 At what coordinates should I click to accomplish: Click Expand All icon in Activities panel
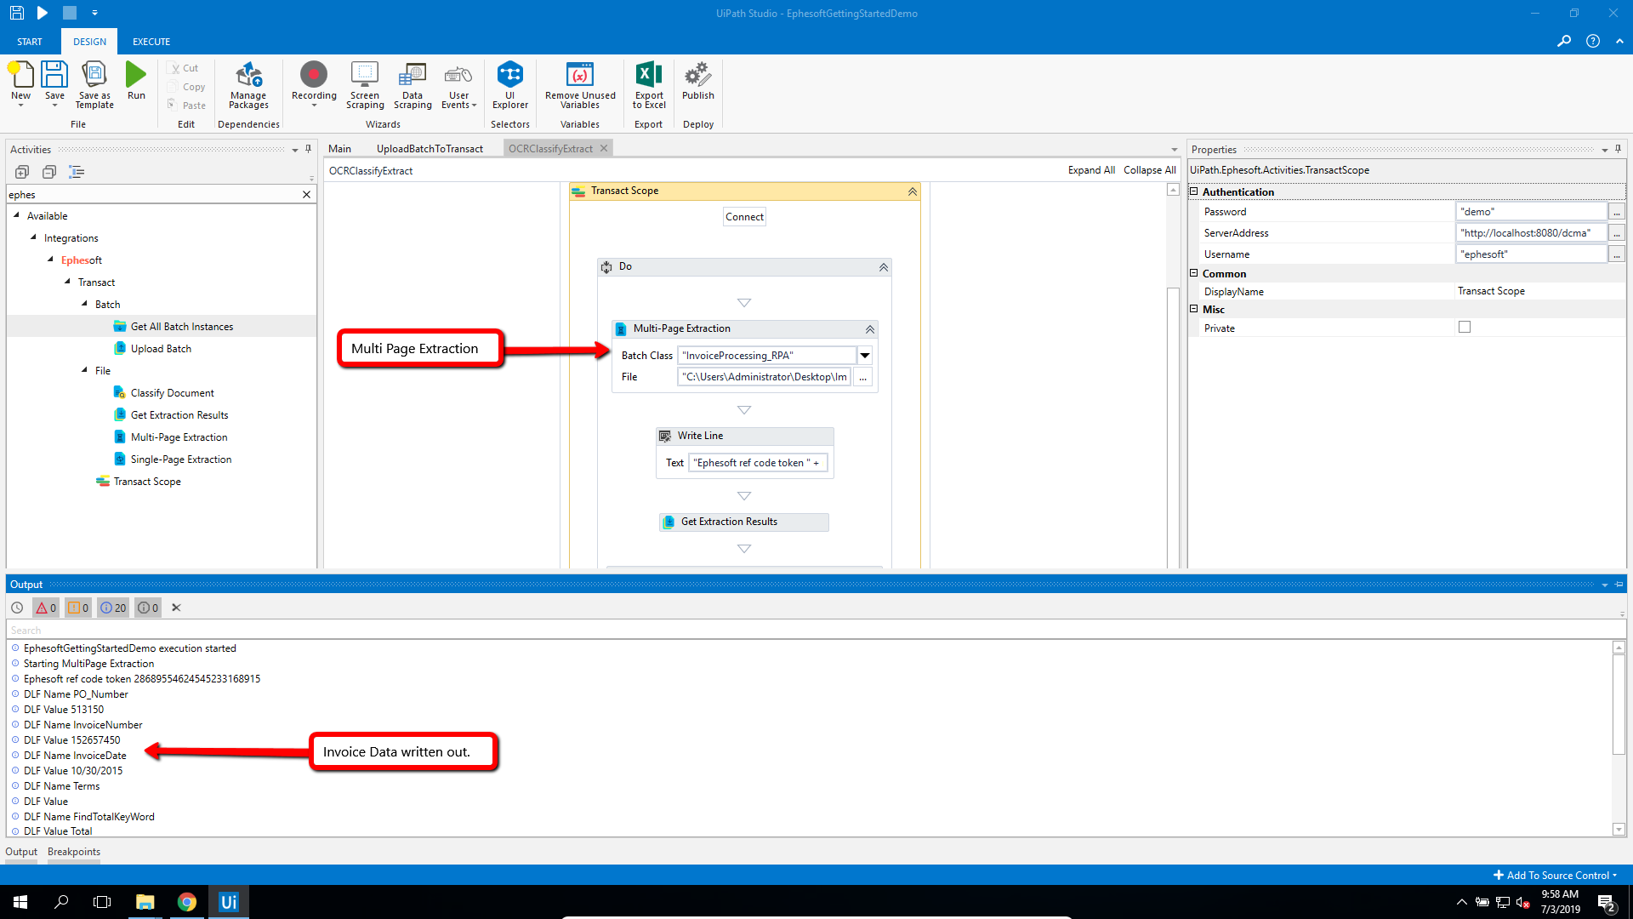tap(22, 172)
